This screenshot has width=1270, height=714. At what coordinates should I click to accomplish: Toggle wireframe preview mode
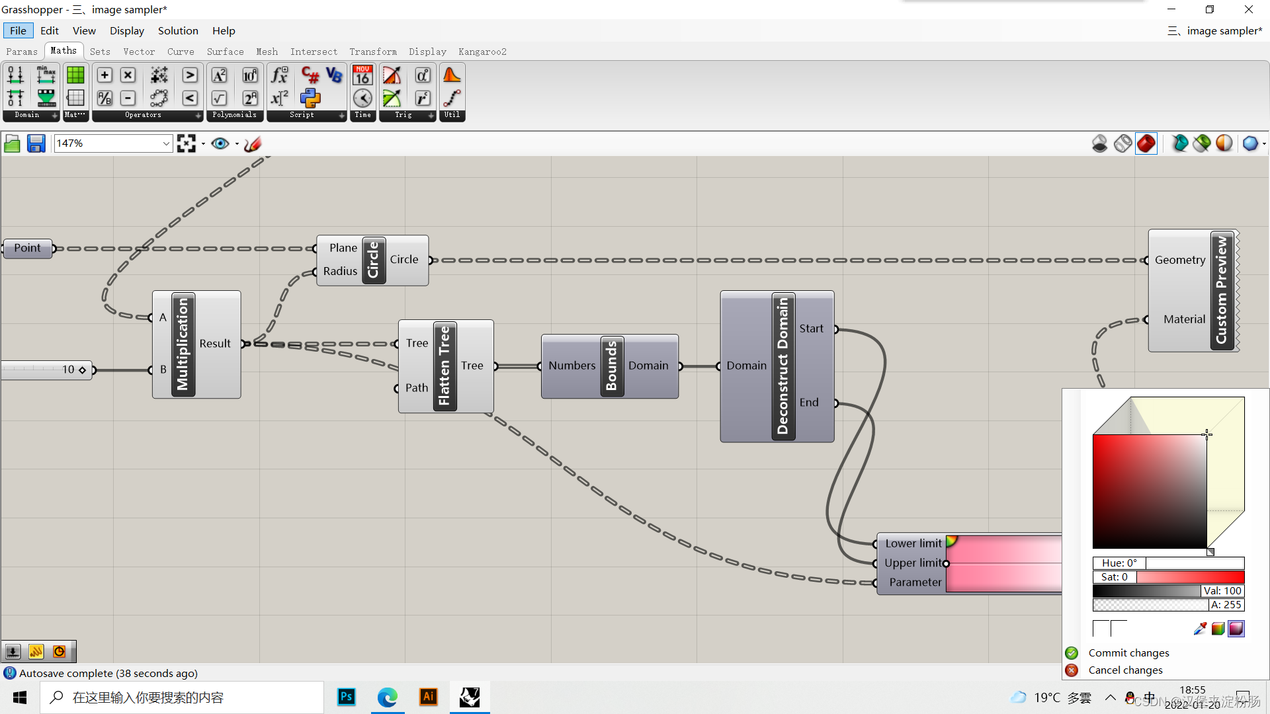point(1122,143)
